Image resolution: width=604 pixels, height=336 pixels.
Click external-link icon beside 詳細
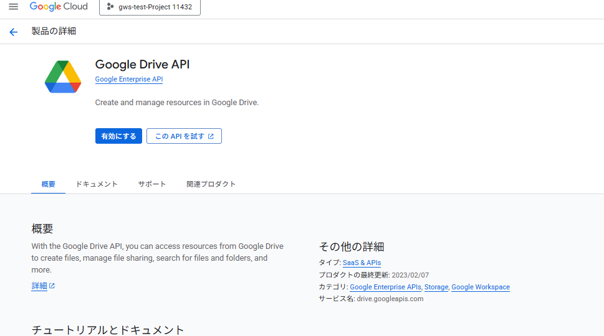point(52,286)
